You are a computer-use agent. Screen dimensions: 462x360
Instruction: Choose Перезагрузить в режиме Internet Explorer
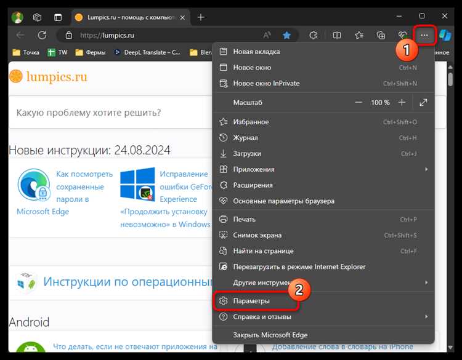point(323,266)
